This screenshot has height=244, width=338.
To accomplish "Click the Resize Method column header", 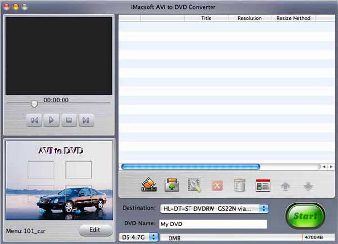I will (294, 18).
